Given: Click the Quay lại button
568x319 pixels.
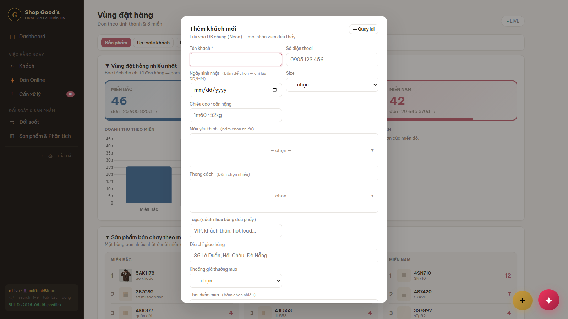Looking at the screenshot, I should [364, 29].
